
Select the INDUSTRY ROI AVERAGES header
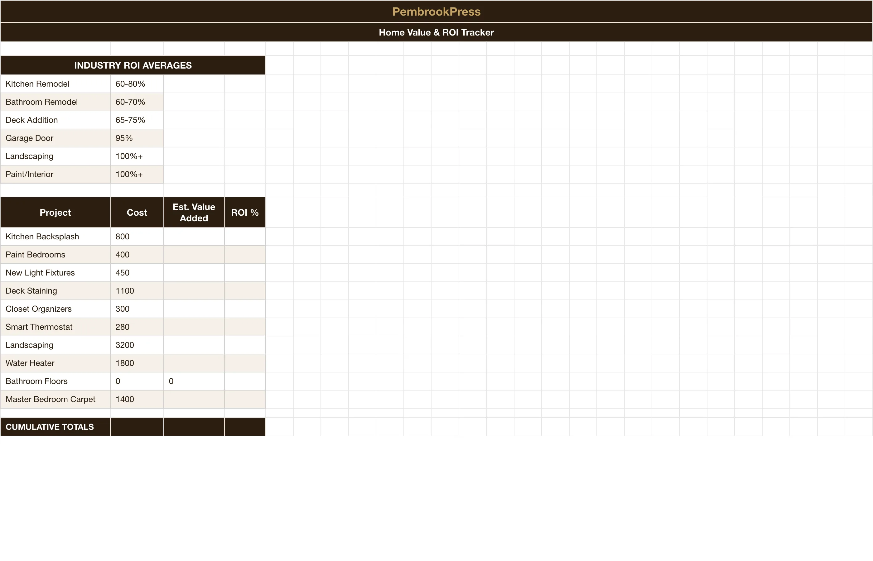click(133, 65)
